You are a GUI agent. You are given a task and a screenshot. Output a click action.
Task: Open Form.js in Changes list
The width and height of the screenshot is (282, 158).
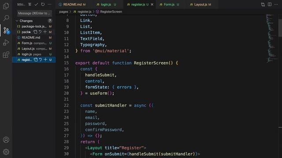pyautogui.click(x=34, y=43)
